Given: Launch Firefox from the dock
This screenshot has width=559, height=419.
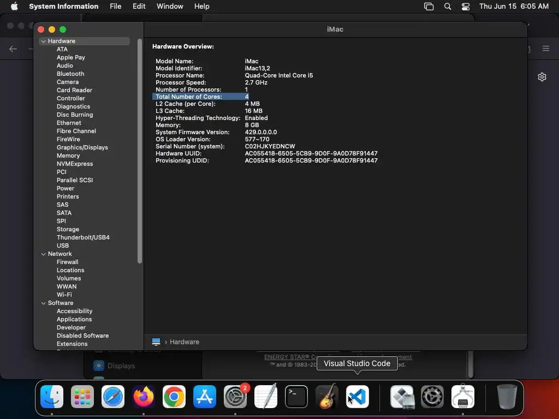Looking at the screenshot, I should click(144, 397).
